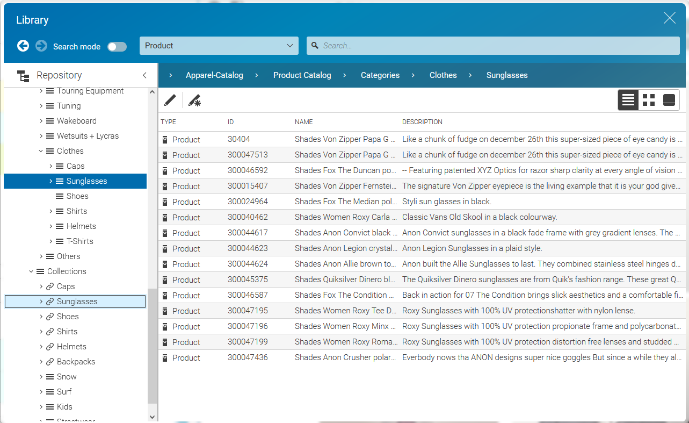Switch to grid tile view
This screenshot has width=689, height=423.
tap(649, 100)
